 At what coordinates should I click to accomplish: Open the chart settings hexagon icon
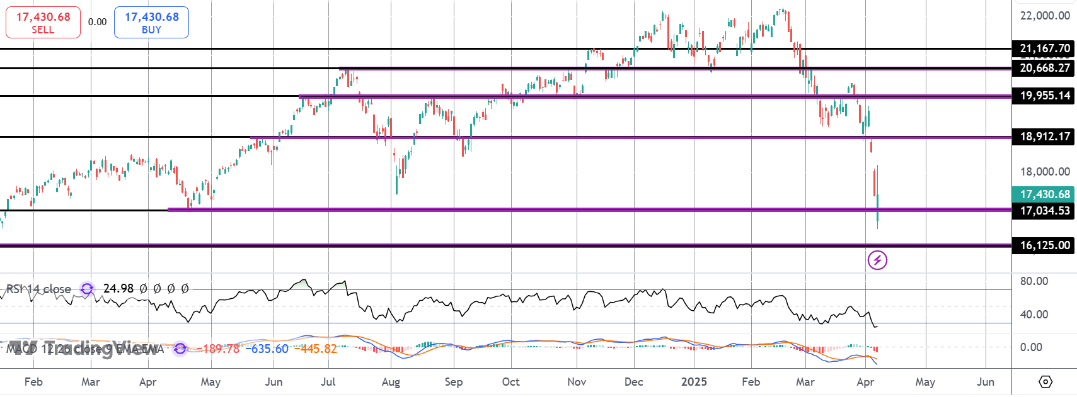[1045, 382]
